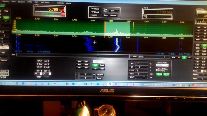Toggle the TX EQ button

coord(166,74)
